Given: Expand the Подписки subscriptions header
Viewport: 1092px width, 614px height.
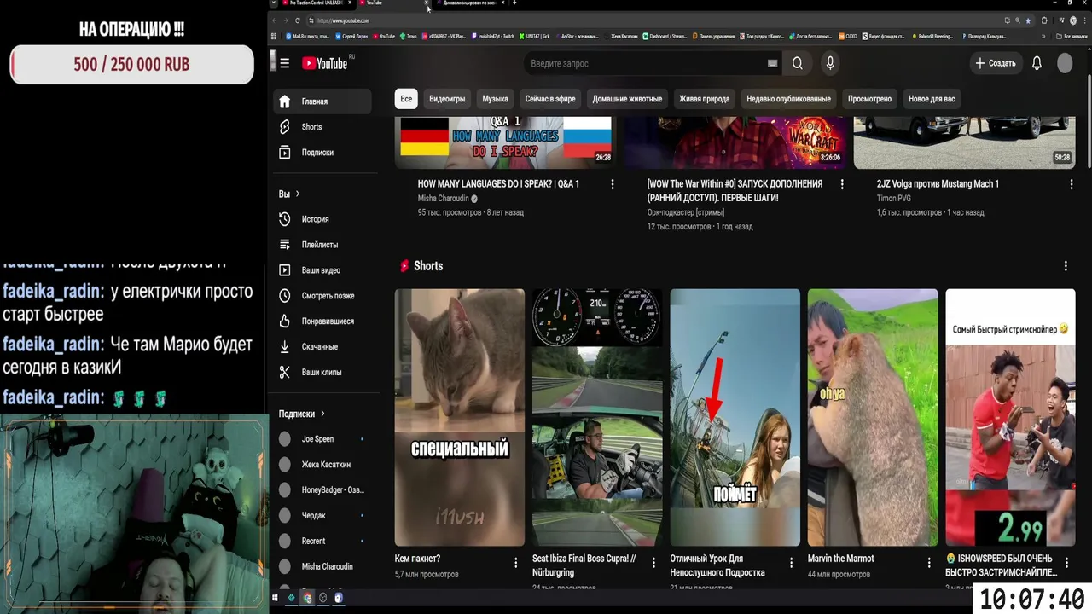Looking at the screenshot, I should 302,414.
